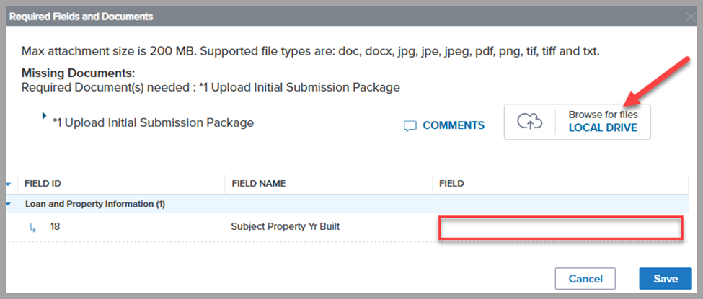Click the FIELD column header

coord(452,184)
